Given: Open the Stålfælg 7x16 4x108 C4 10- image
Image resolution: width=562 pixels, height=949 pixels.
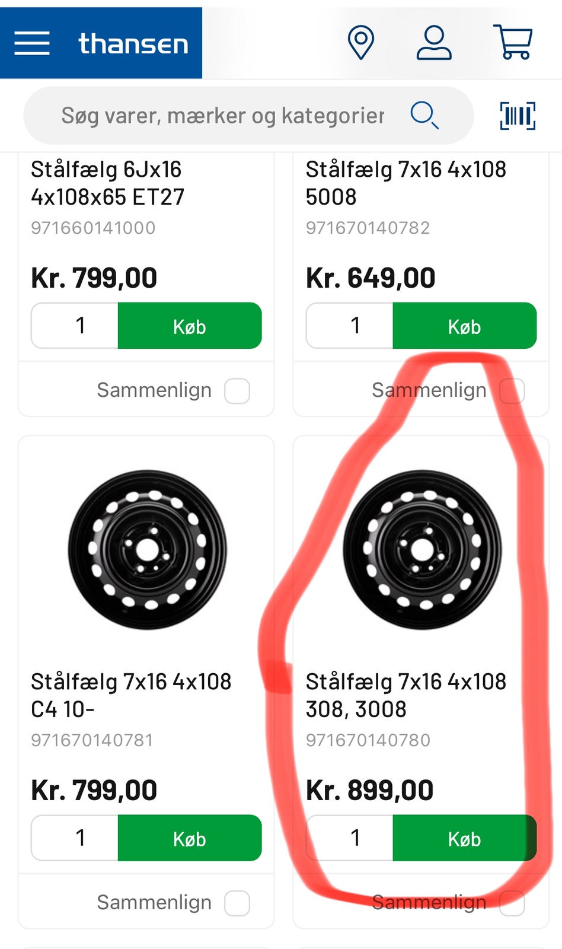Looking at the screenshot, I should 147,550.
